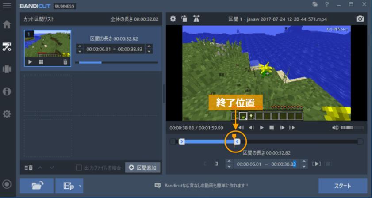Mute audio with the speaker icon
Image resolution: width=372 pixels, height=198 pixels.
click(335, 128)
